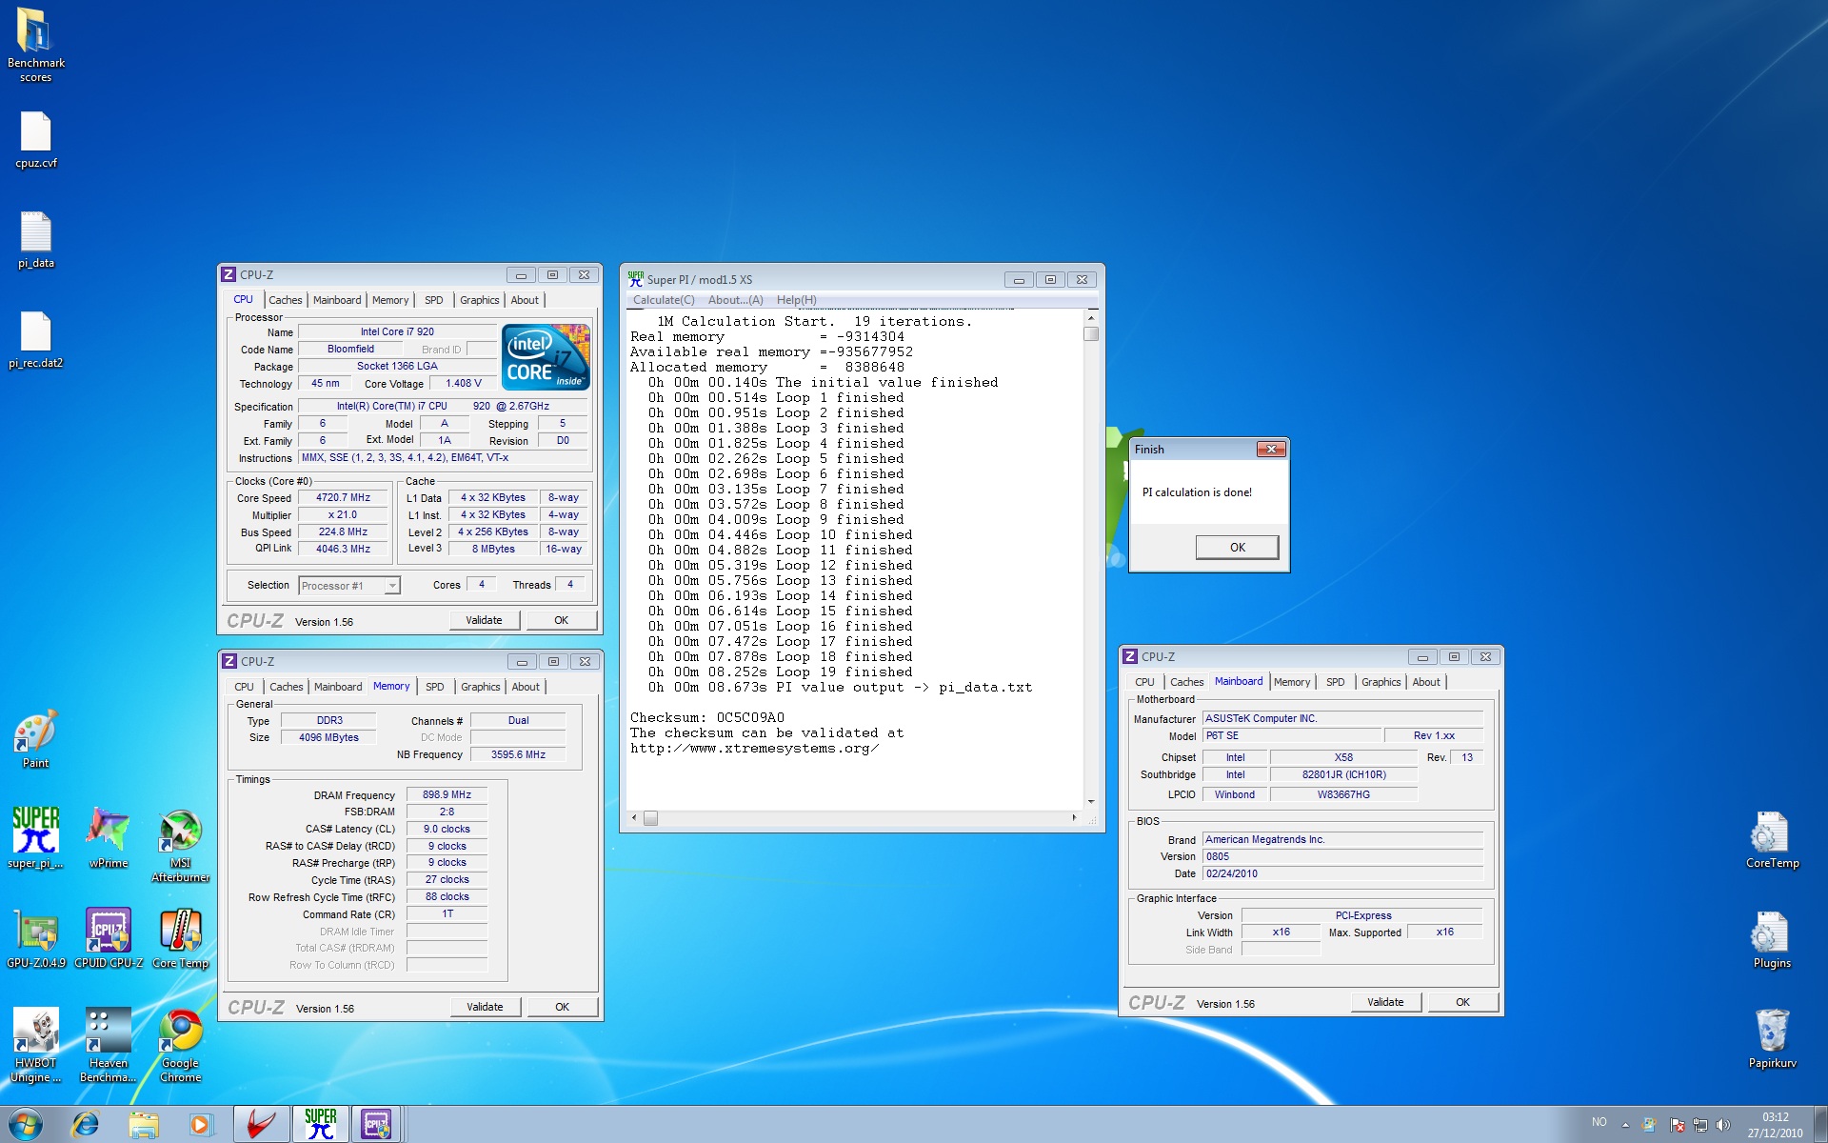The height and width of the screenshot is (1143, 1828).
Task: Click the volume speaker tray icon
Action: [1722, 1125]
